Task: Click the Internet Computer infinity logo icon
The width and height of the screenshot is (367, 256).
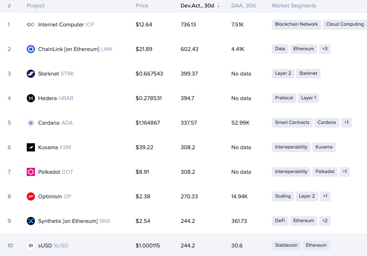Action: pyautogui.click(x=31, y=25)
